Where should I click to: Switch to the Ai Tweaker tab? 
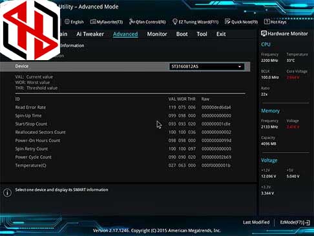[x=90, y=34]
